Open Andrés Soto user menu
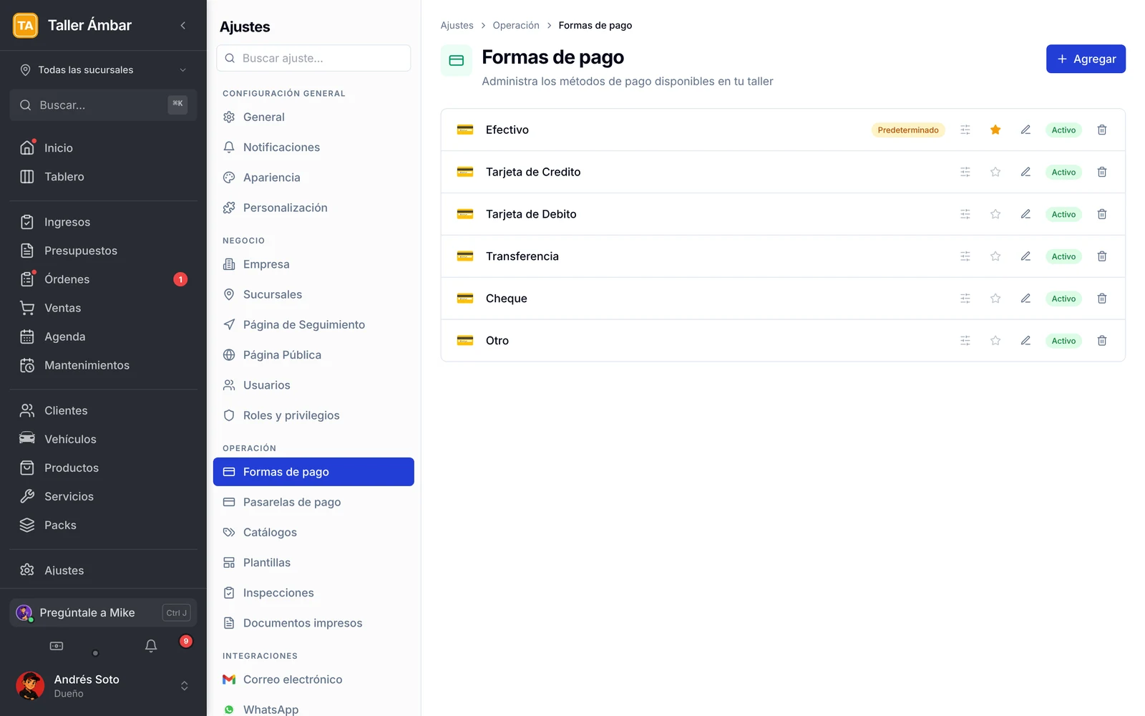The image size is (1145, 716). pyautogui.click(x=103, y=686)
